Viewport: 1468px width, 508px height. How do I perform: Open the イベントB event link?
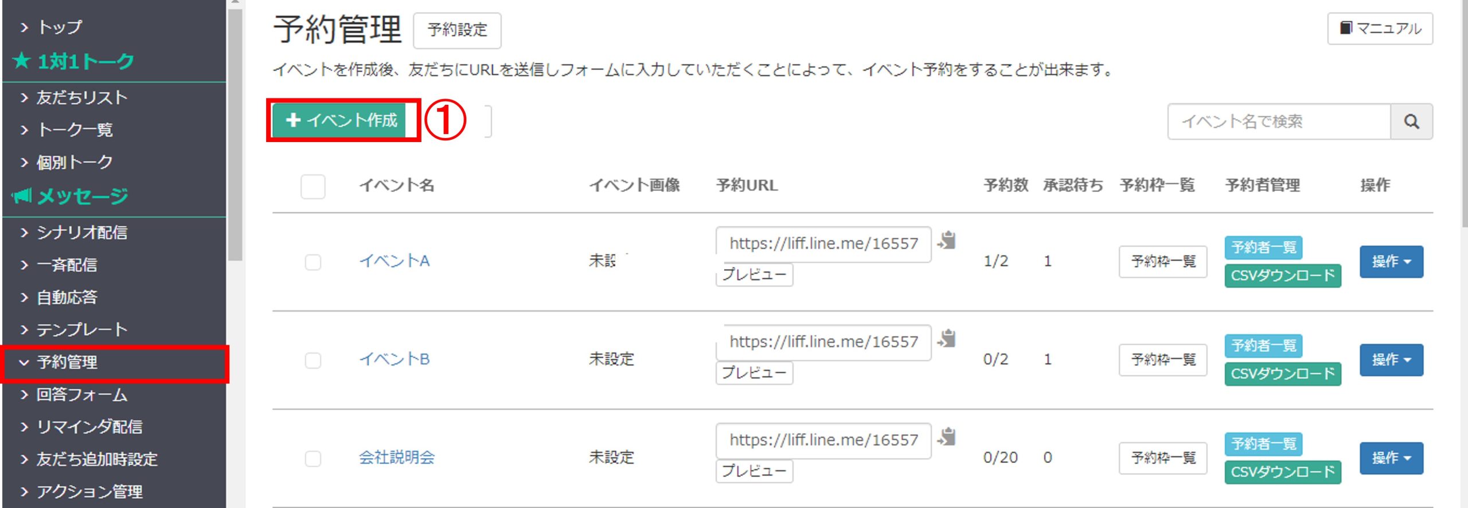(x=395, y=359)
